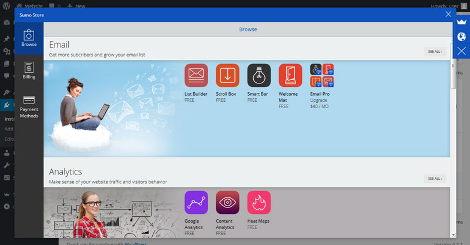
Task: Open the Google Analytics app icon
Action: 196,203
